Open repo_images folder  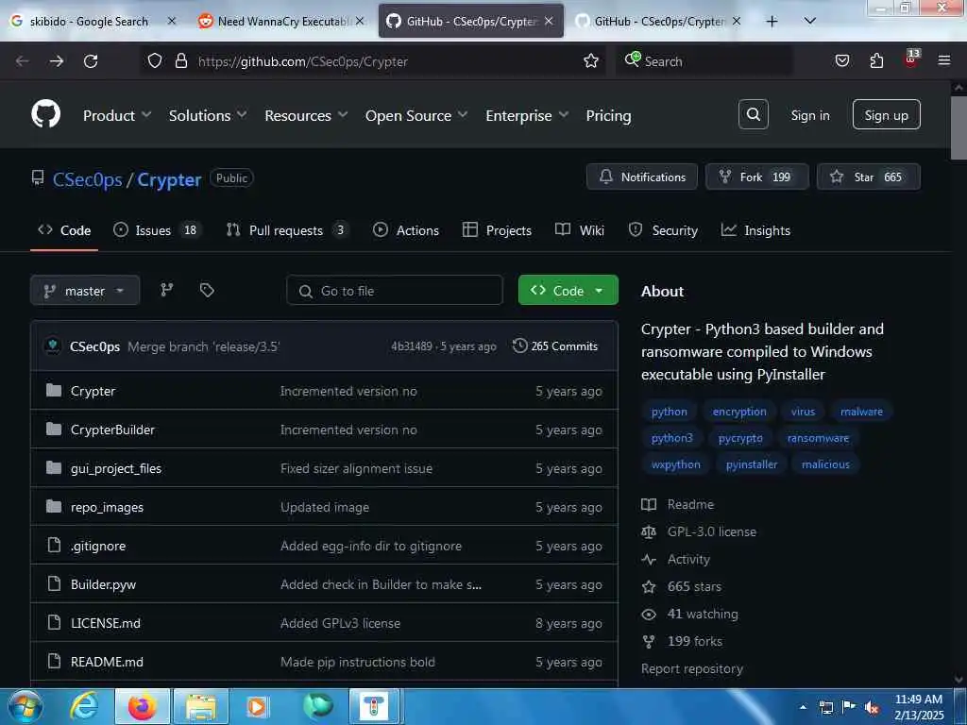click(107, 508)
